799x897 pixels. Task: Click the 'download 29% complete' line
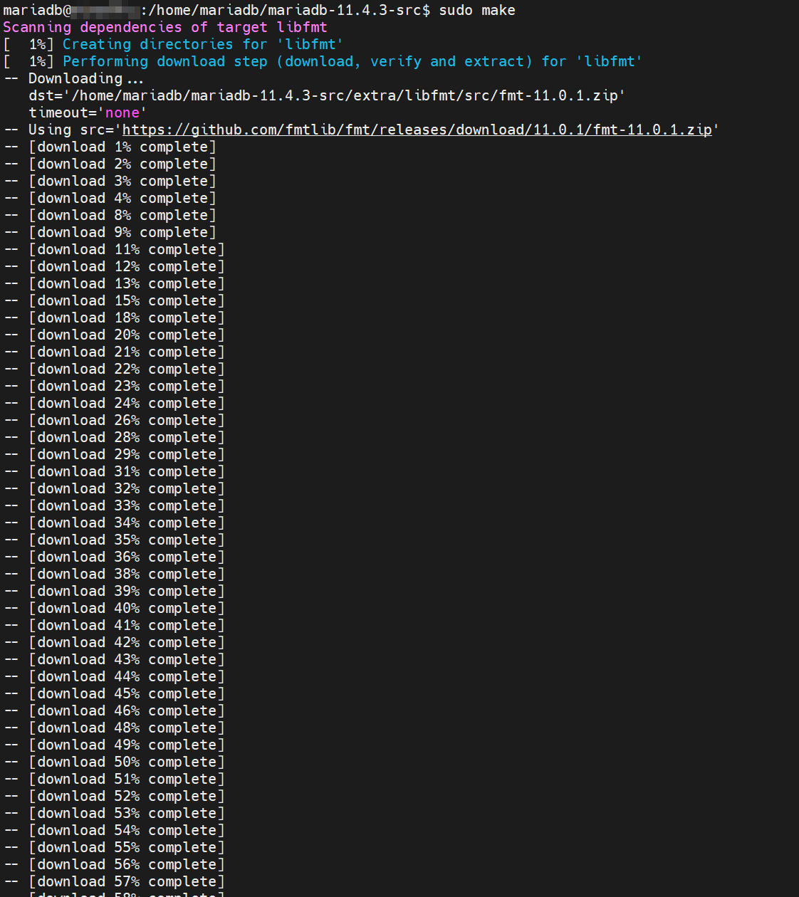(x=115, y=455)
